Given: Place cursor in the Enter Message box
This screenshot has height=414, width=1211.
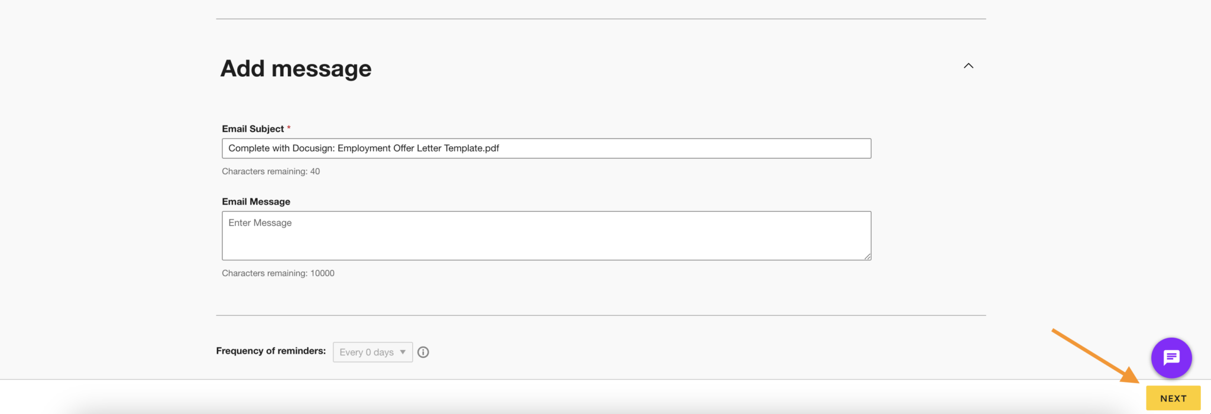Looking at the screenshot, I should (546, 235).
